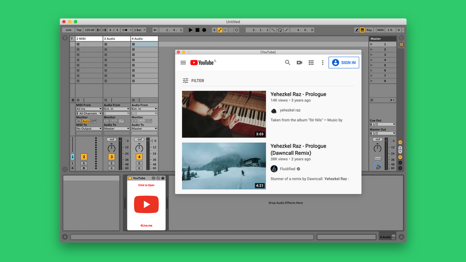Open the YouTube settings three-dot menu
This screenshot has height=262, width=466.
322,63
